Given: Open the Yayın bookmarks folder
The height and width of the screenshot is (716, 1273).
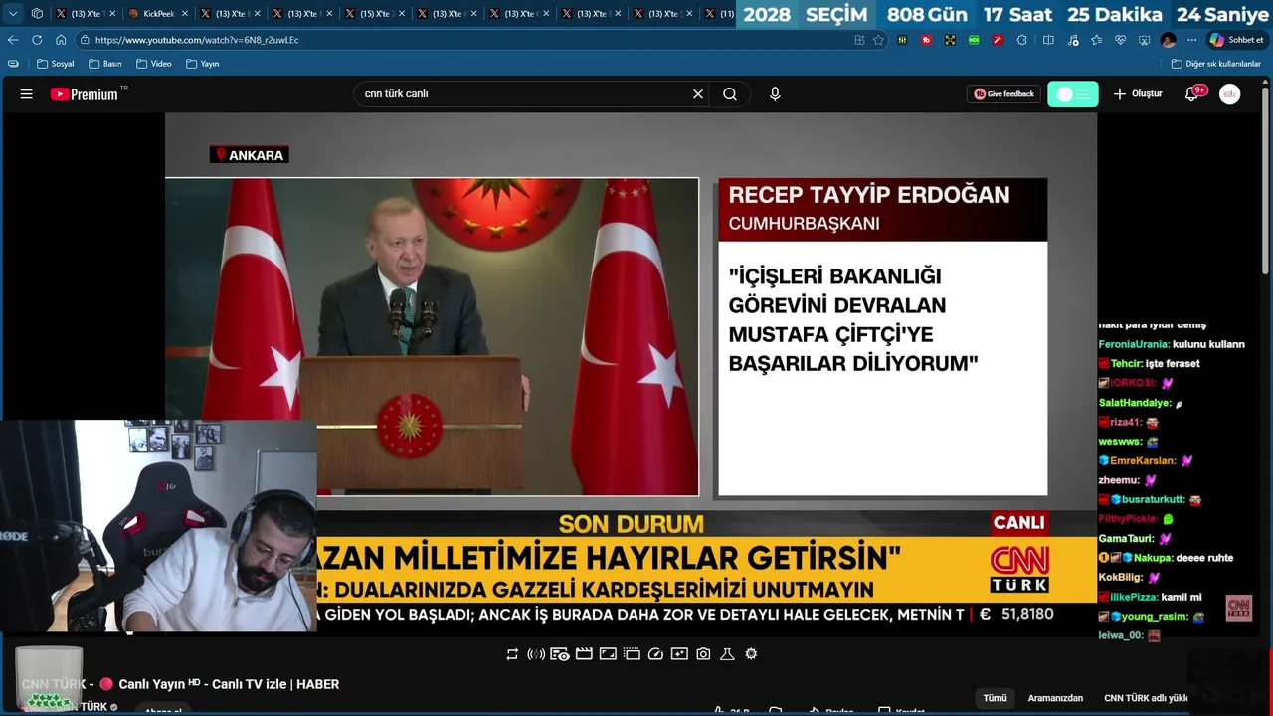Looking at the screenshot, I should [202, 64].
